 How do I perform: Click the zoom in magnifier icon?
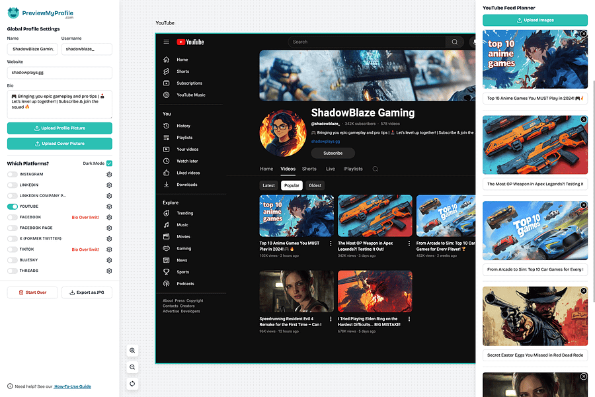[132, 350]
